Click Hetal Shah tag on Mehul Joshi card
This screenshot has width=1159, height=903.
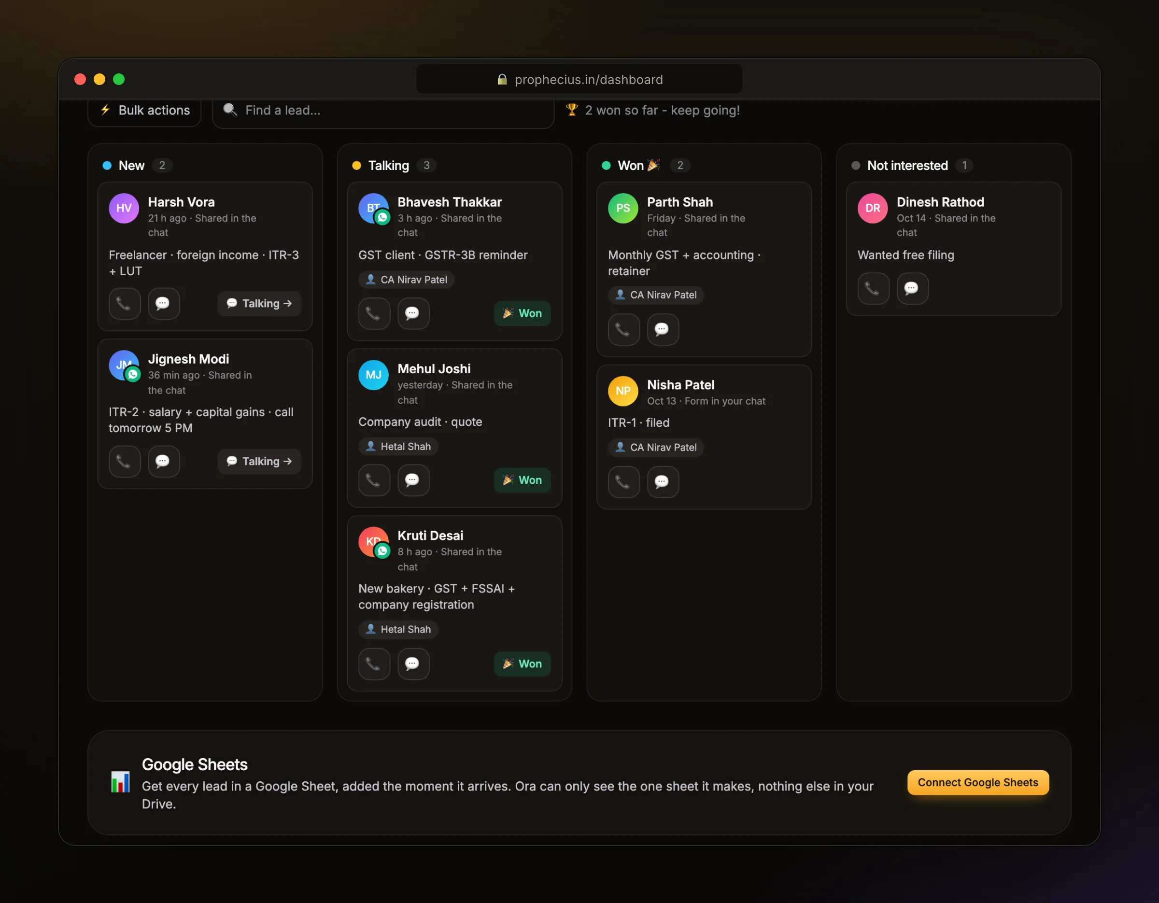click(398, 446)
